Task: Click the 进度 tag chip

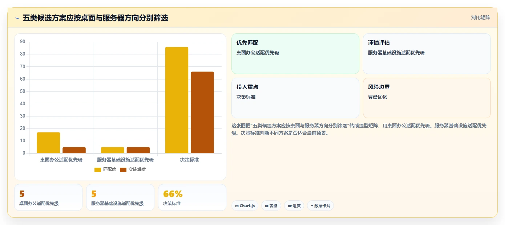Action: point(294,206)
